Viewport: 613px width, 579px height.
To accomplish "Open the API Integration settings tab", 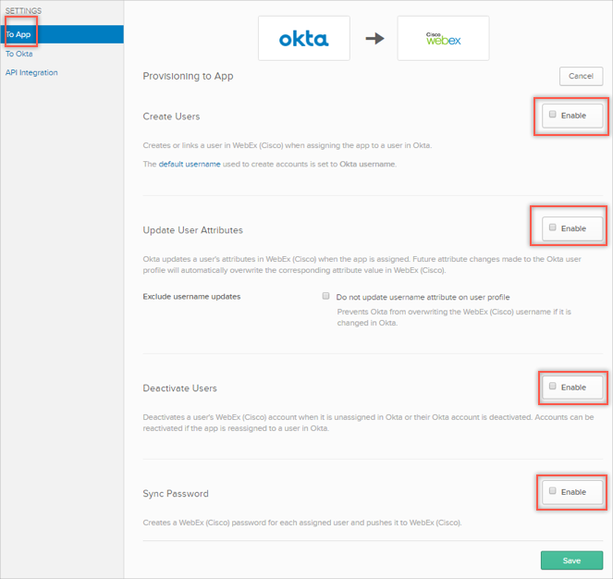I will tap(31, 72).
